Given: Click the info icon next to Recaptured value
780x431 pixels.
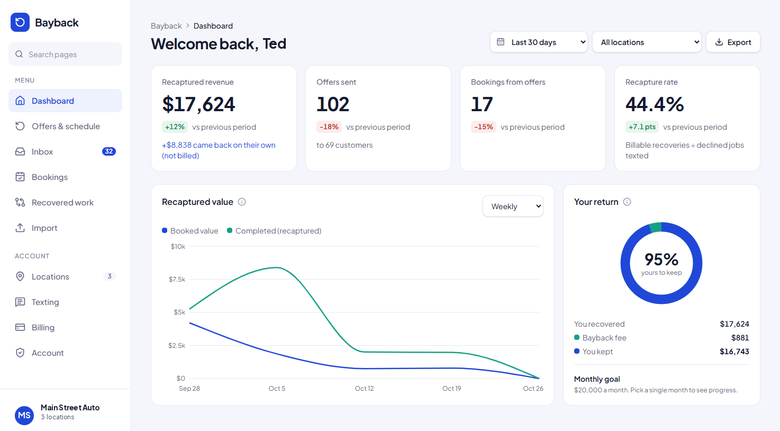Looking at the screenshot, I should [x=242, y=202].
